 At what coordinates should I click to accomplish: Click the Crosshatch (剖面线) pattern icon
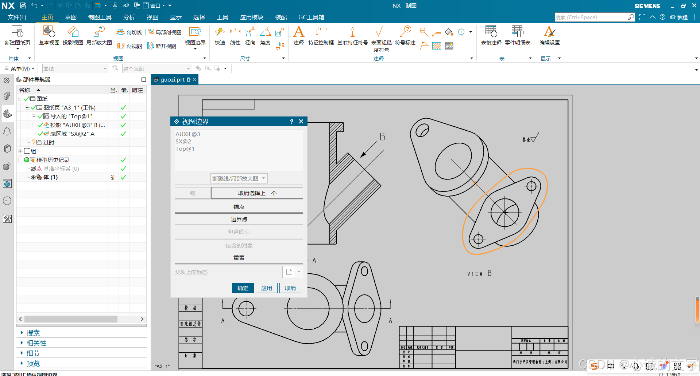(x=436, y=46)
